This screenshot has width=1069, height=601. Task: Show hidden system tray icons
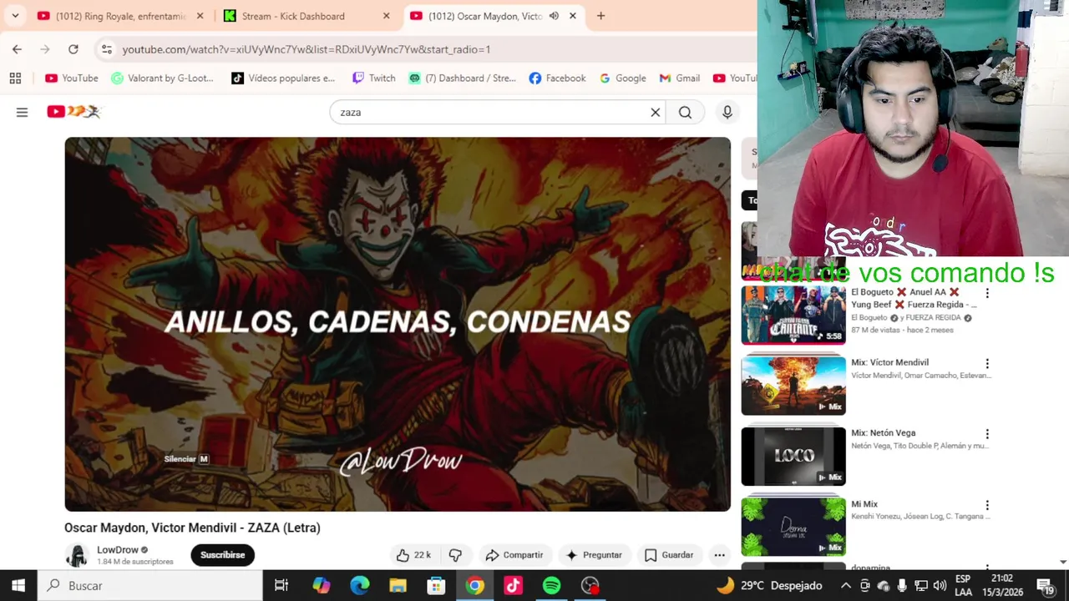[845, 585]
